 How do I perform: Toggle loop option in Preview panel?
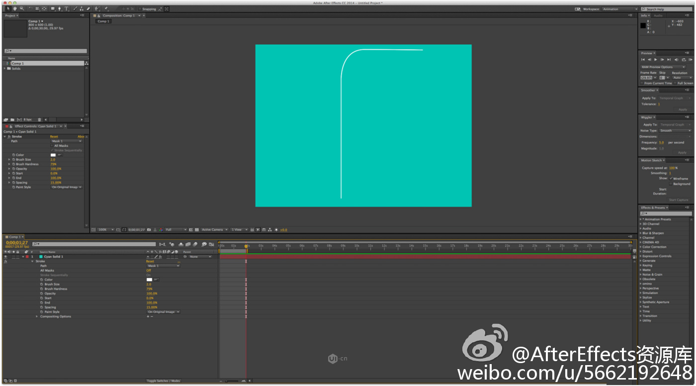click(684, 60)
